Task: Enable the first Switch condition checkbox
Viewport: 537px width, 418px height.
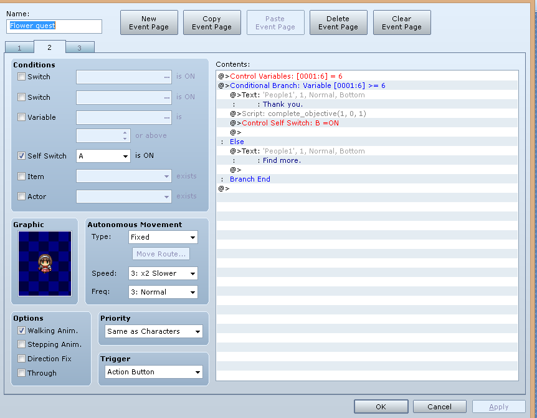Action: coord(22,77)
